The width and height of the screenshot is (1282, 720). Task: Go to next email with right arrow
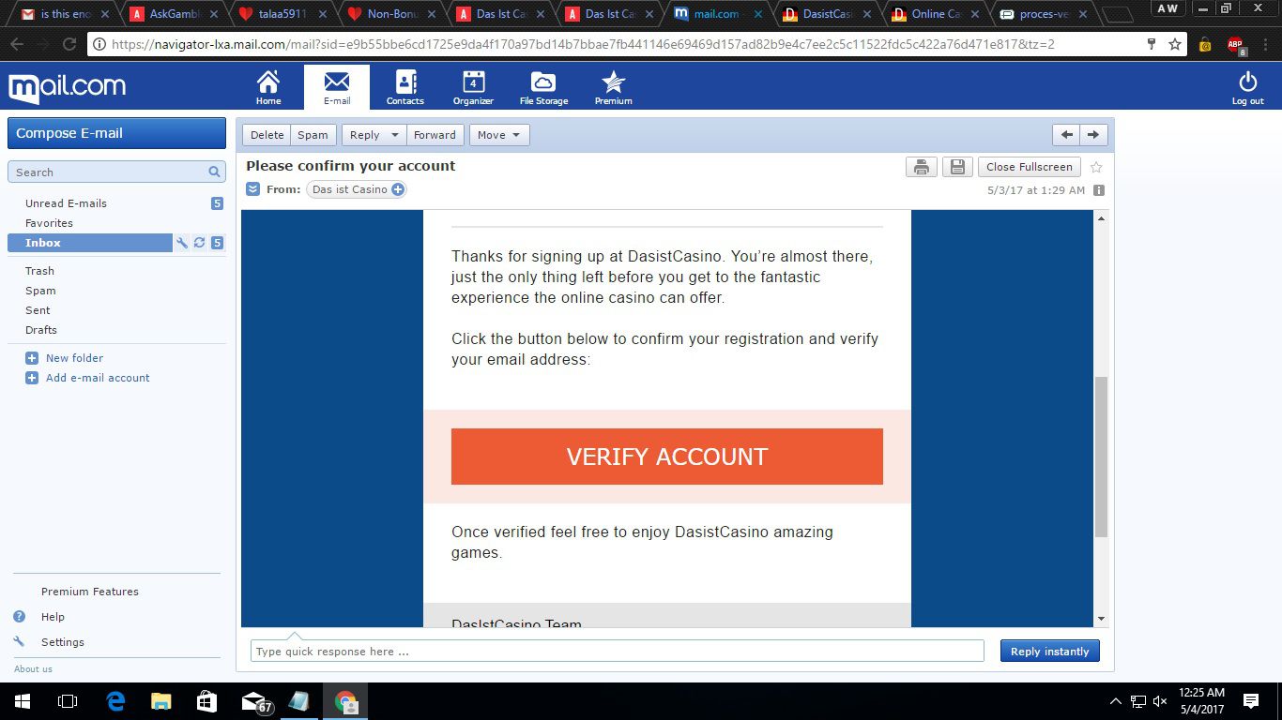(1092, 135)
